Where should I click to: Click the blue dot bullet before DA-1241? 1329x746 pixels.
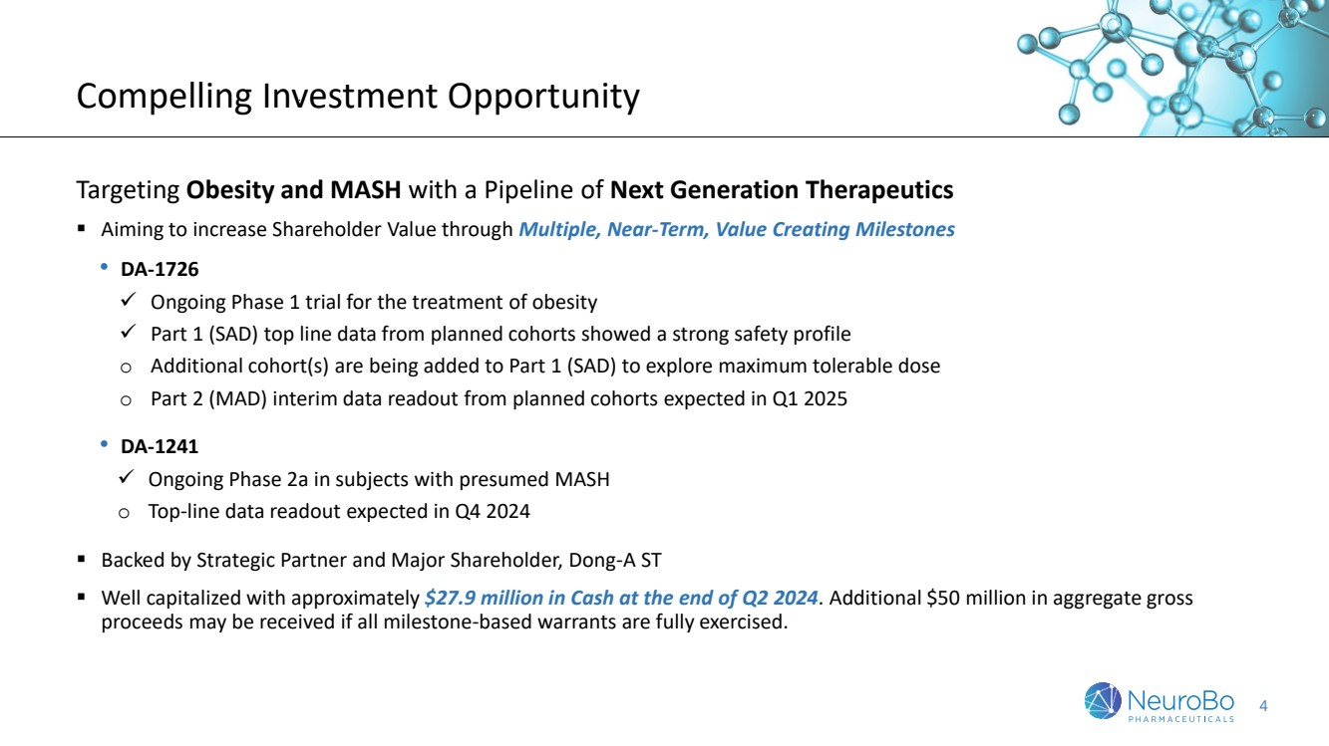coord(105,447)
